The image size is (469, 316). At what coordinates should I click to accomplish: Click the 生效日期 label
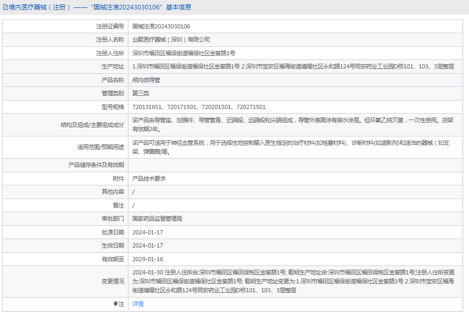[x=113, y=245]
